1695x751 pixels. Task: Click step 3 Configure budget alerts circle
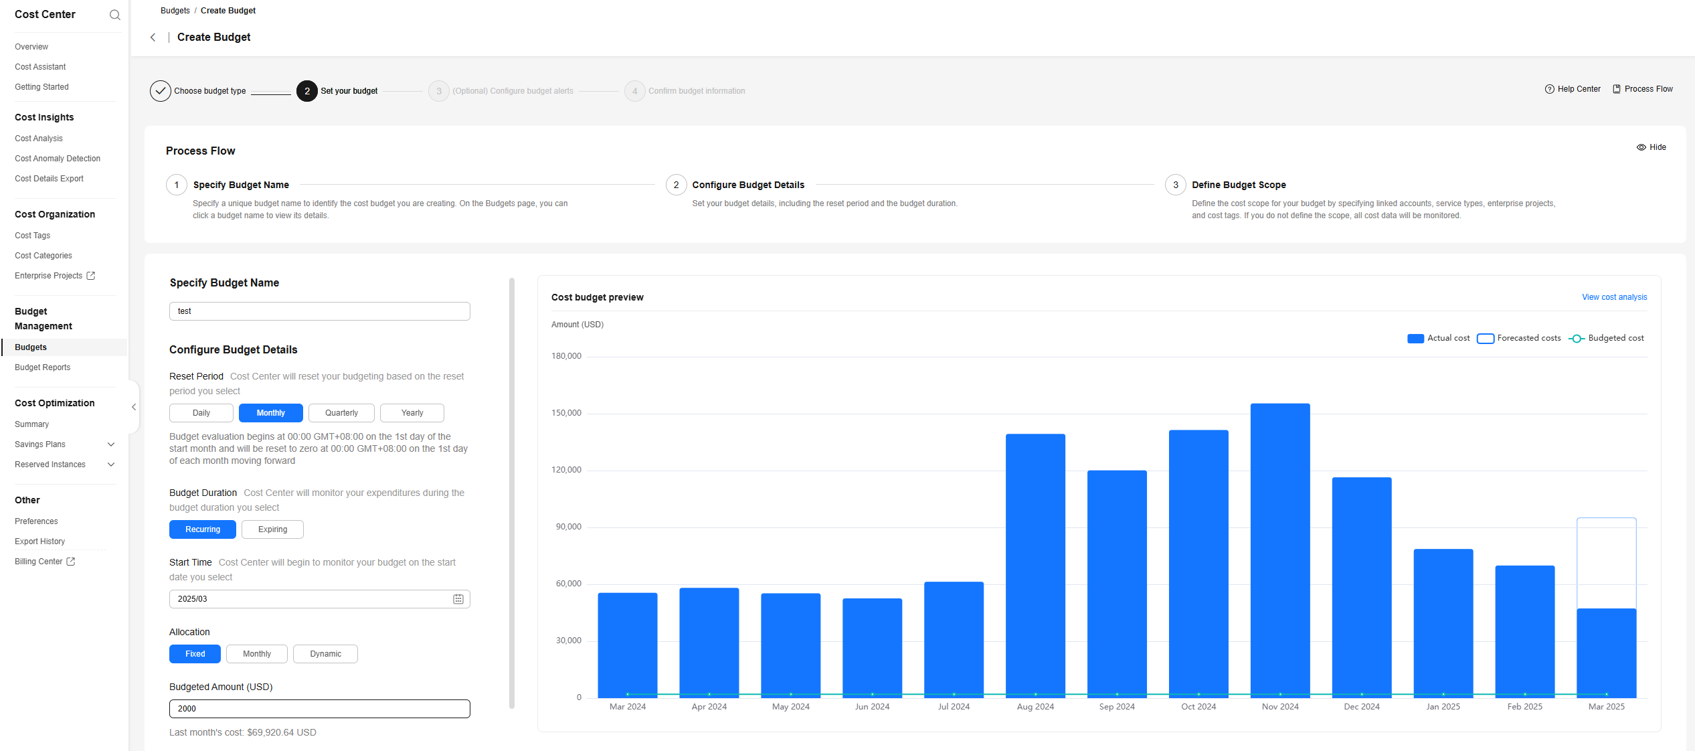pyautogui.click(x=439, y=91)
